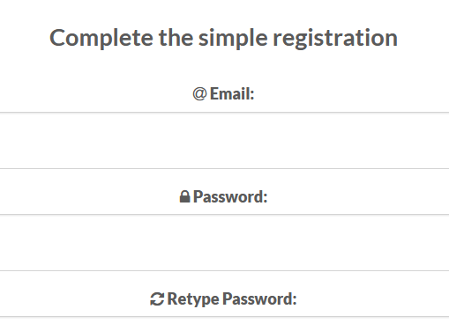The height and width of the screenshot is (324, 449).
Task: Click the @ icon beside Email
Action: point(199,94)
